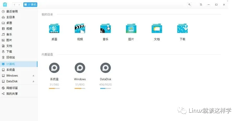The height and width of the screenshot is (121, 239).
Task: Open 文档 from the sidebar
Action: [19, 46]
